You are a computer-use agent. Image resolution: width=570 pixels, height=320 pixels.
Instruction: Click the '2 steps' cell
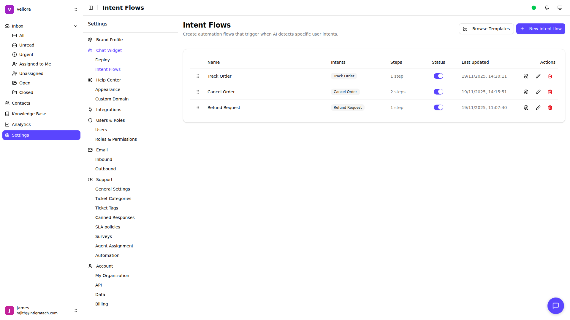(398, 92)
